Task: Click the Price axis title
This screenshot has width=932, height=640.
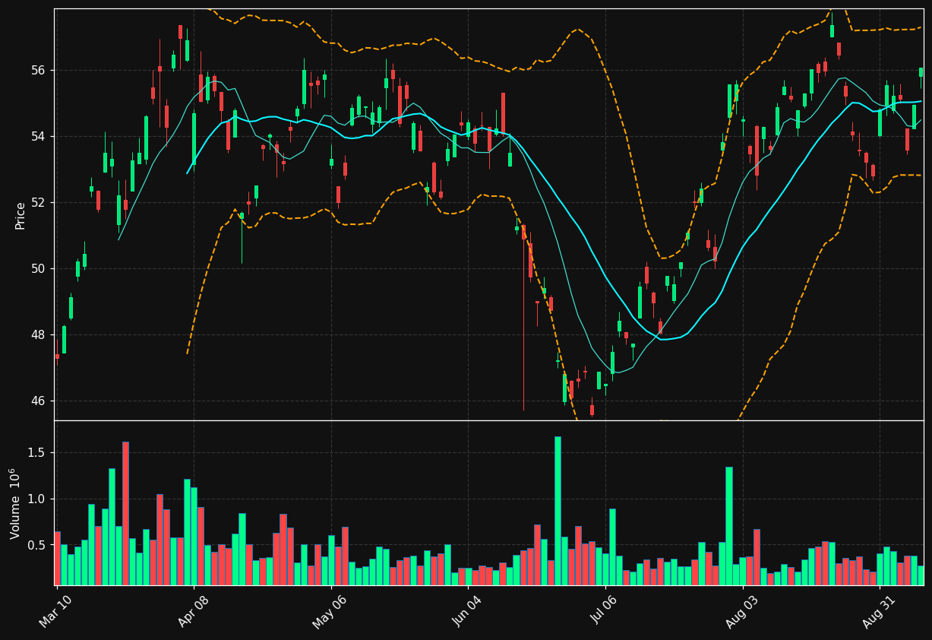Action: pos(20,215)
